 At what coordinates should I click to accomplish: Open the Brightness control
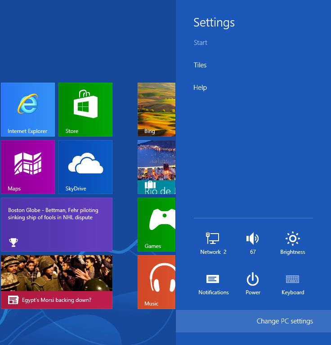pos(292,243)
